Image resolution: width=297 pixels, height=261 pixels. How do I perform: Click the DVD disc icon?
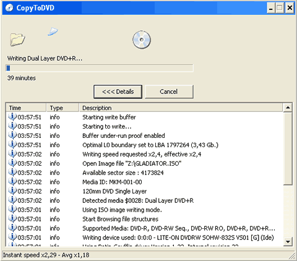point(142,40)
